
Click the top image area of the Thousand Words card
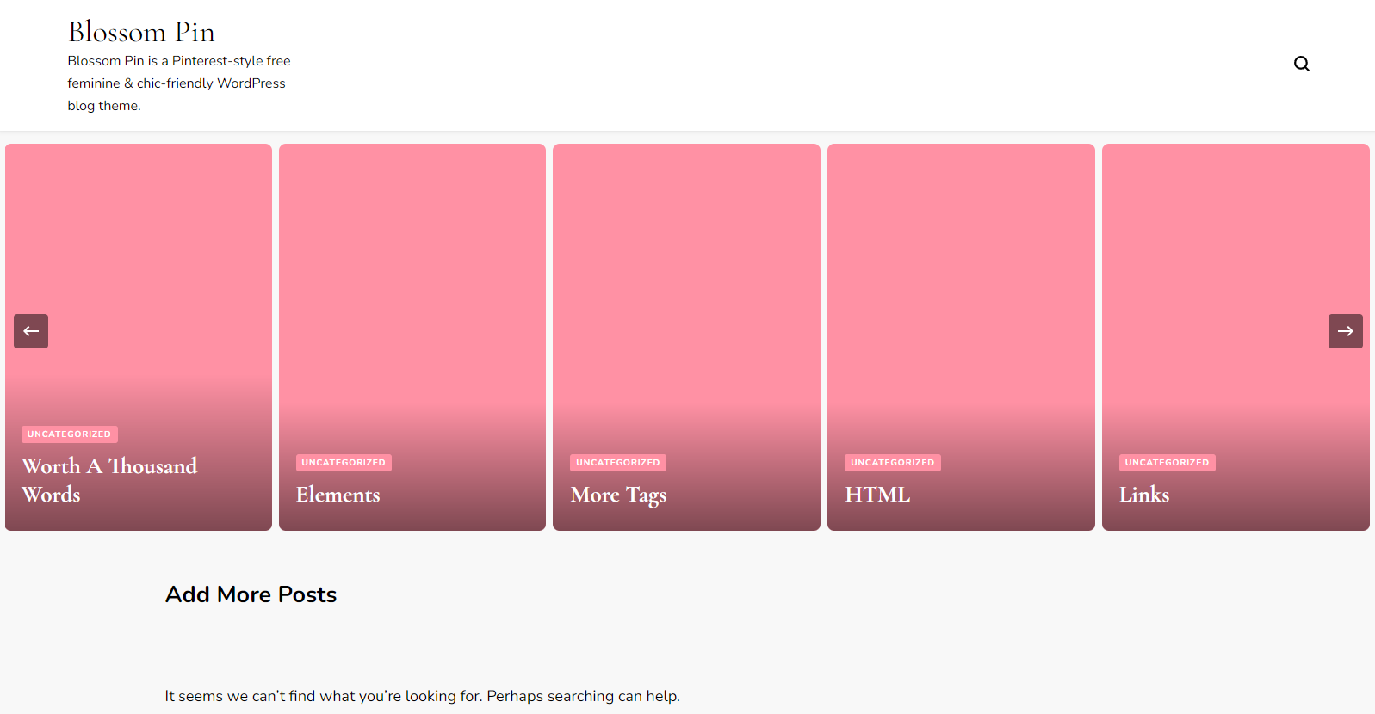[139, 224]
